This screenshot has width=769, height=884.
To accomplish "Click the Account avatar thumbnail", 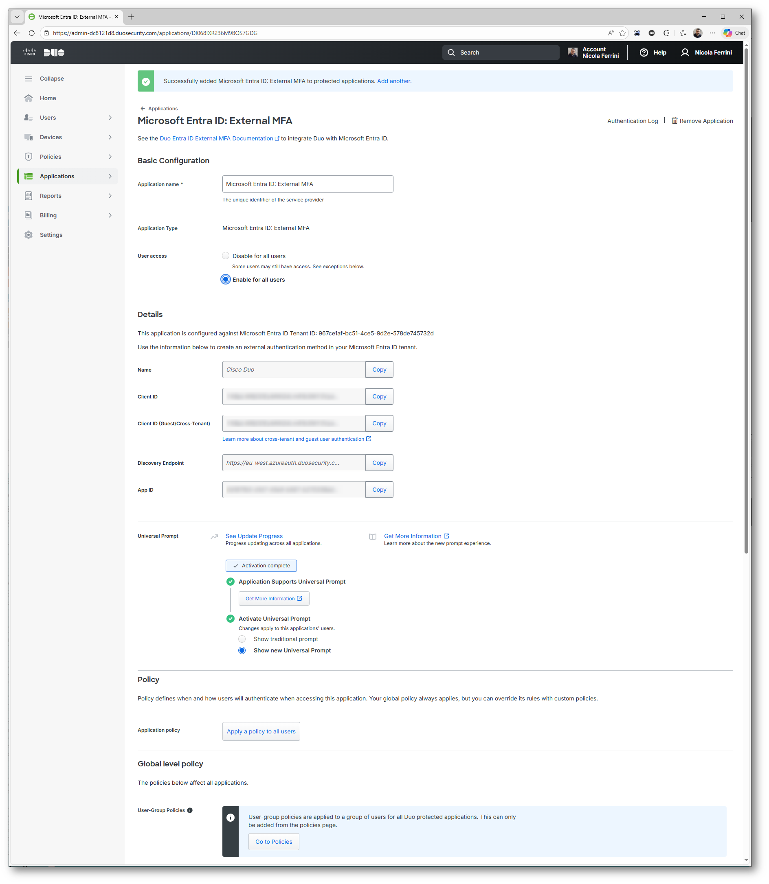I will pos(572,53).
